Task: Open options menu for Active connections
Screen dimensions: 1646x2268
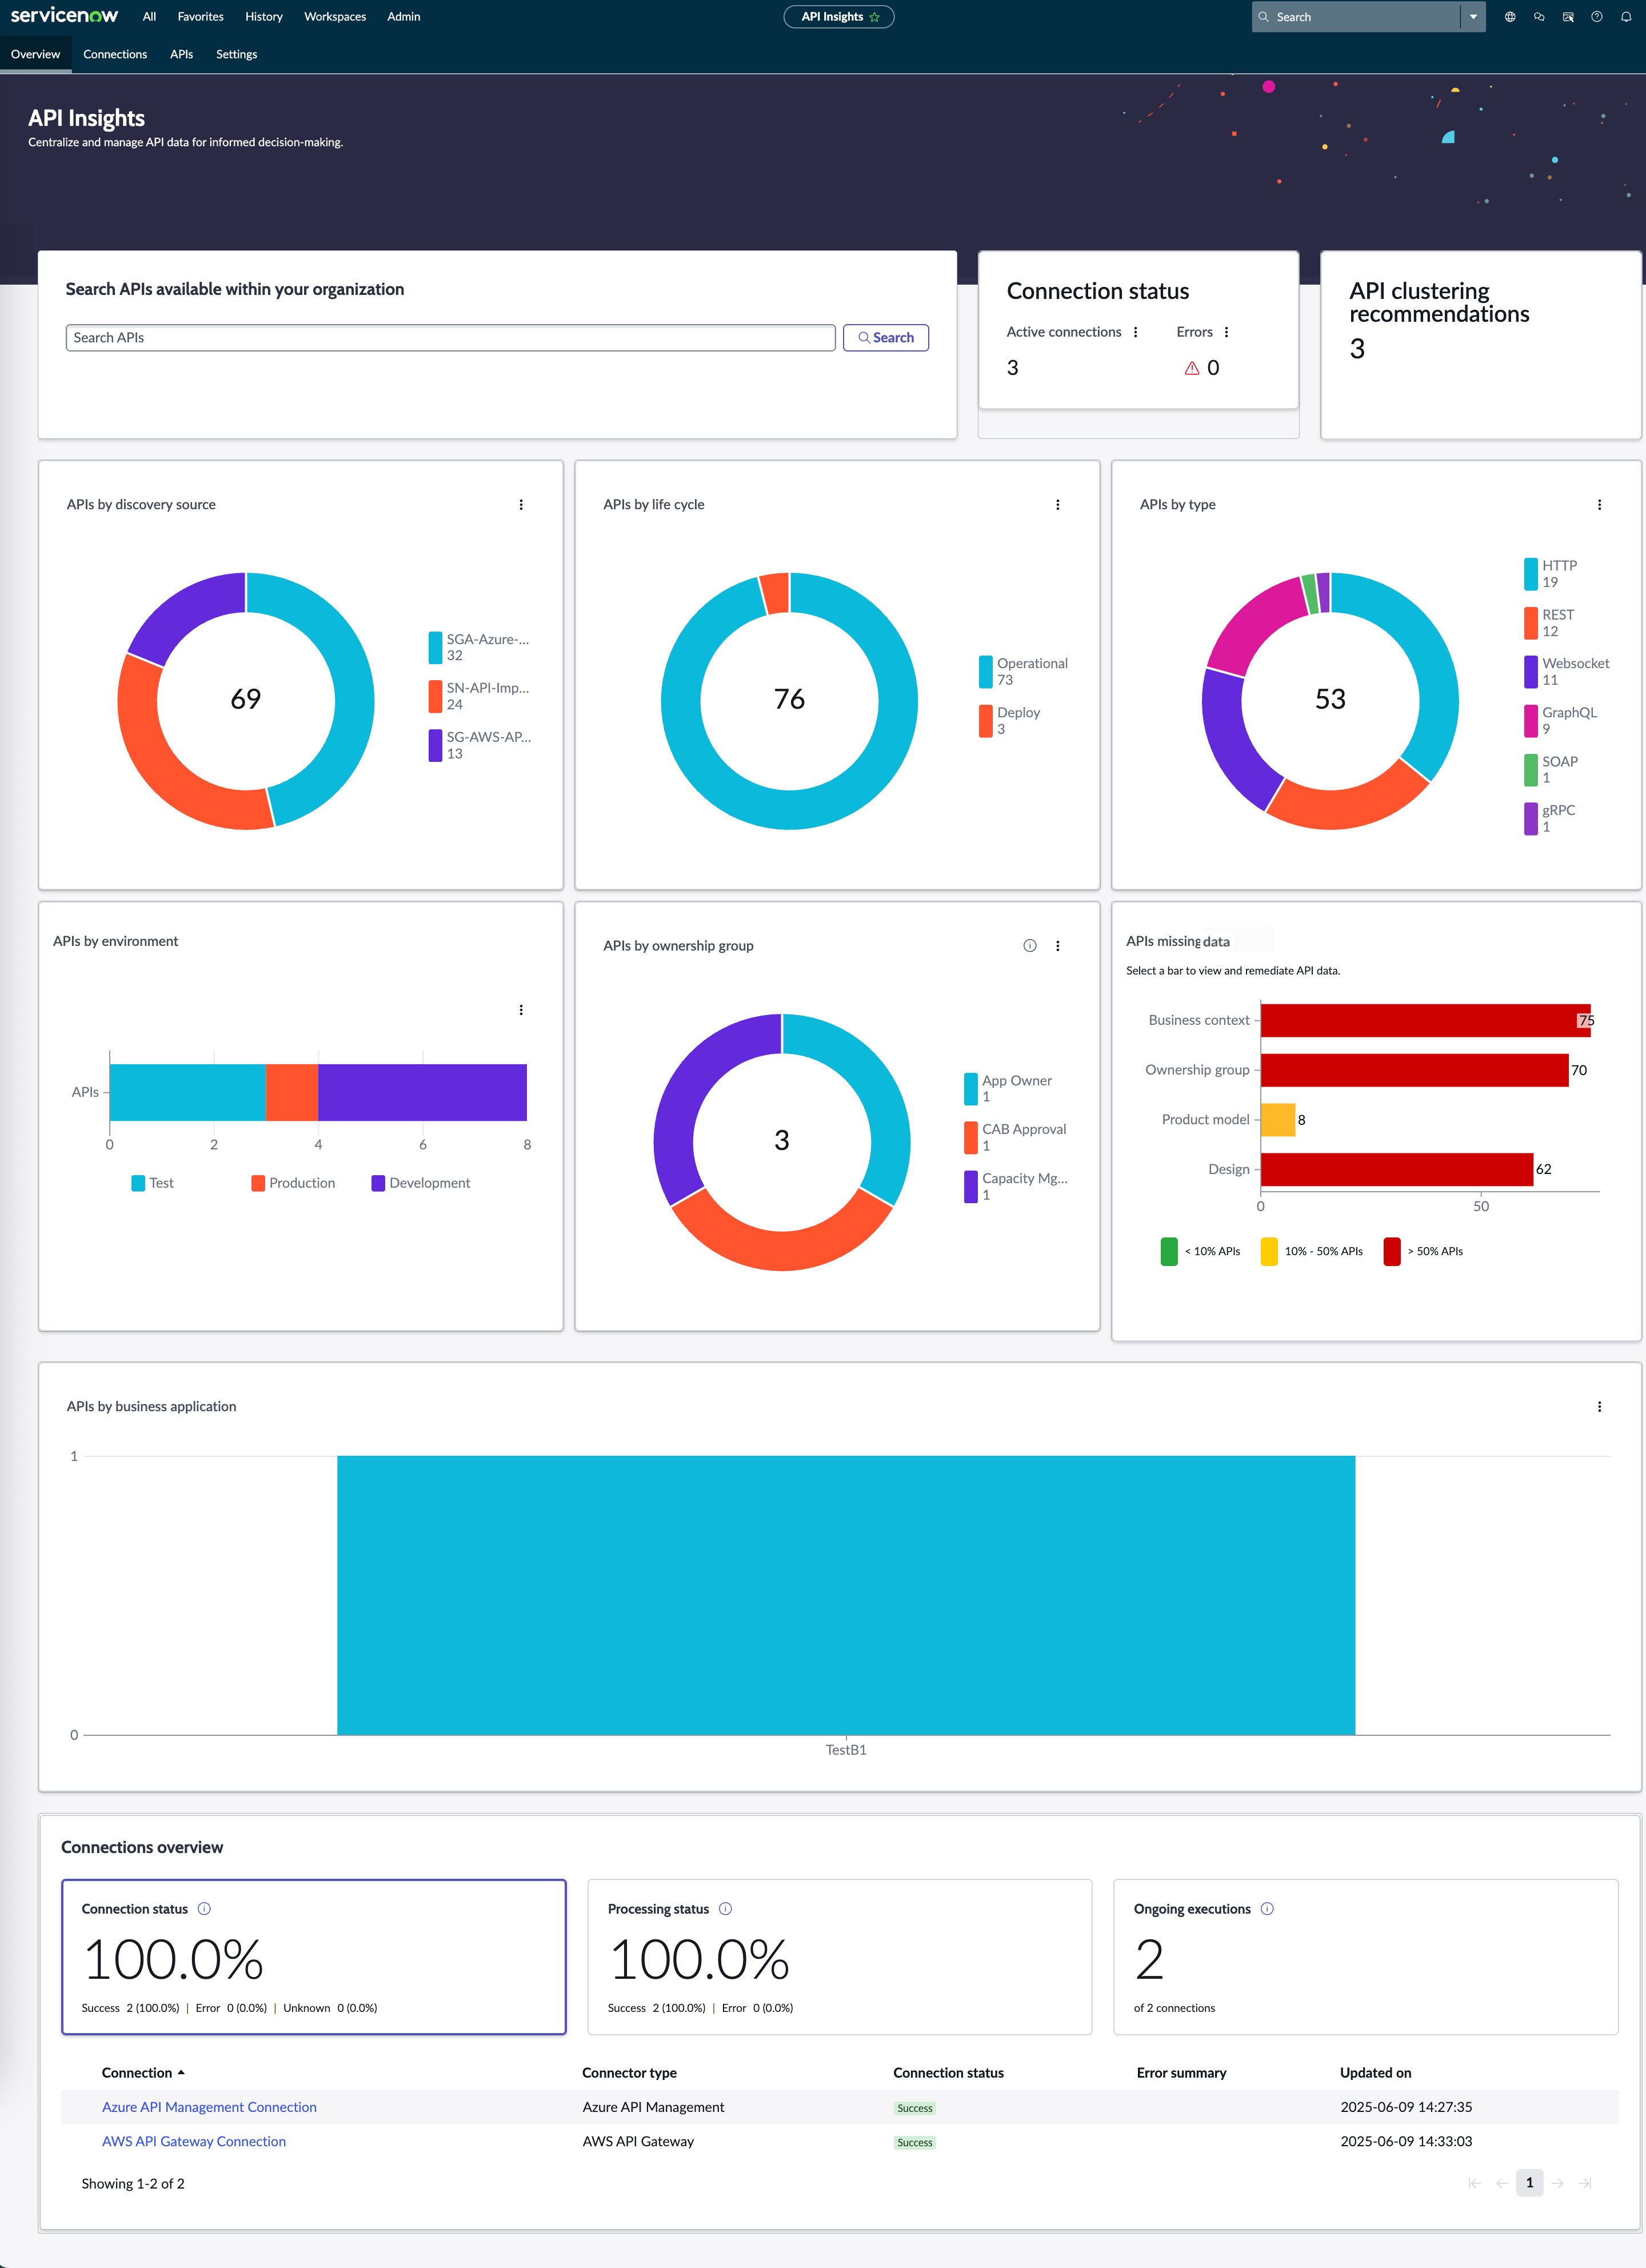Action: coord(1135,332)
